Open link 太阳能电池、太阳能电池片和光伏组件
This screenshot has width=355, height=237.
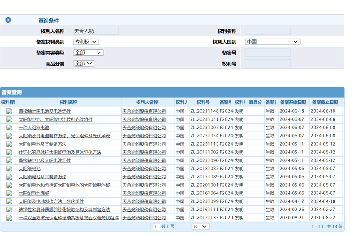(56, 119)
